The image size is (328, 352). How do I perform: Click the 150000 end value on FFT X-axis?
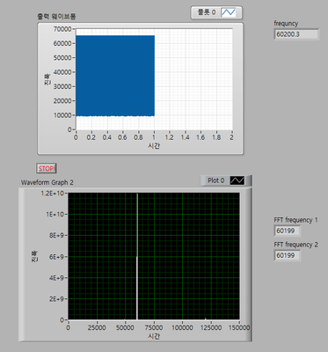(x=239, y=327)
